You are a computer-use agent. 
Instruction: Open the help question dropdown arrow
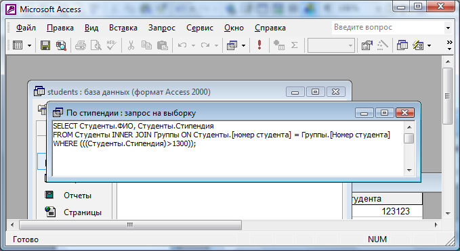tap(448, 28)
